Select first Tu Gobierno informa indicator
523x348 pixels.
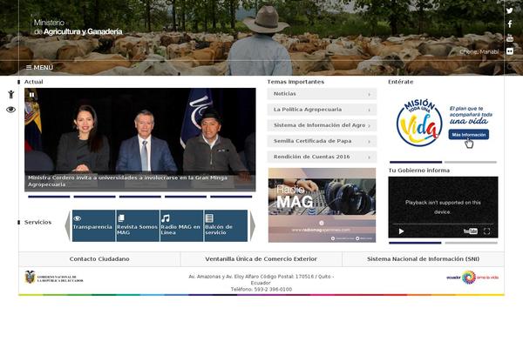(x=415, y=243)
